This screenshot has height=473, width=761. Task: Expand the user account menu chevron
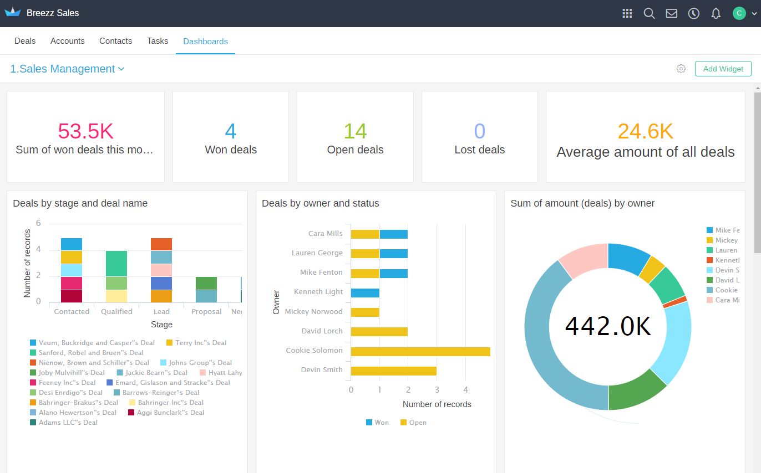click(x=754, y=14)
